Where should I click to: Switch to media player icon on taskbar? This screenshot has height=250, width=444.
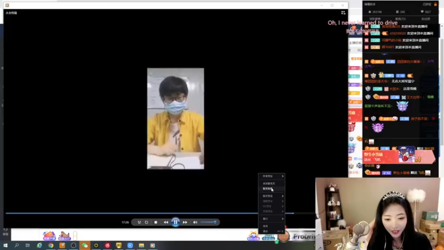153,246
